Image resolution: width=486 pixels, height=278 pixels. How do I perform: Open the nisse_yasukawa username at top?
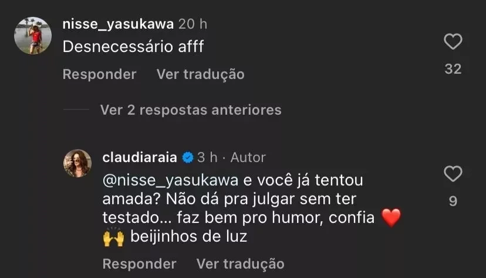tap(117, 24)
